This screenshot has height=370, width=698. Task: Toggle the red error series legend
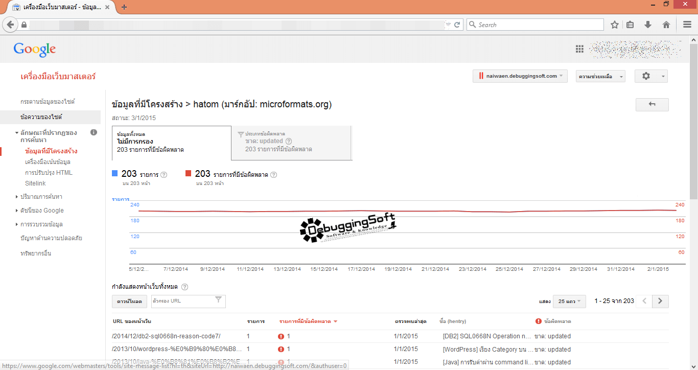click(x=189, y=174)
